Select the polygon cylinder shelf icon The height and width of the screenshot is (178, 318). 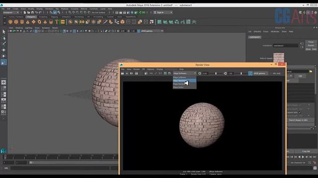(x=22, y=22)
